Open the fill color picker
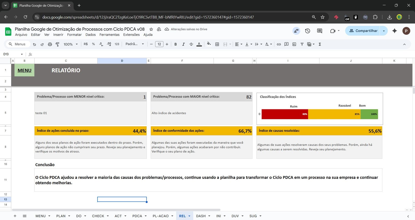The width and height of the screenshot is (415, 220). (x=209, y=44)
